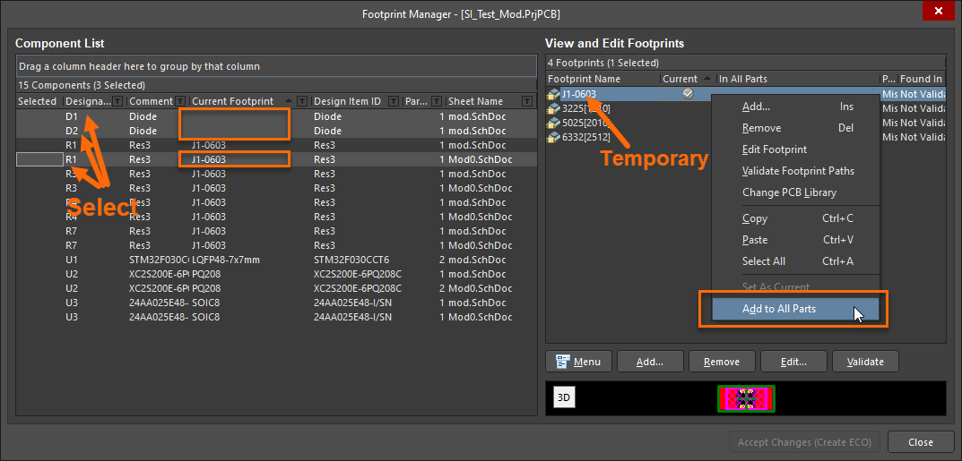Open the Part column filter dropdown
The height and width of the screenshot is (461, 962).
[x=437, y=101]
